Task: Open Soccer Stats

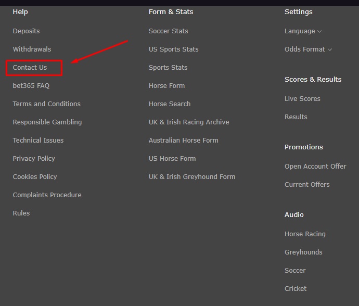Action: (168, 31)
